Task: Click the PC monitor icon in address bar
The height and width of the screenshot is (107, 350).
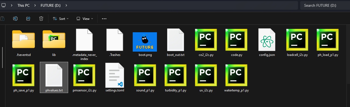Action: click(3, 5)
